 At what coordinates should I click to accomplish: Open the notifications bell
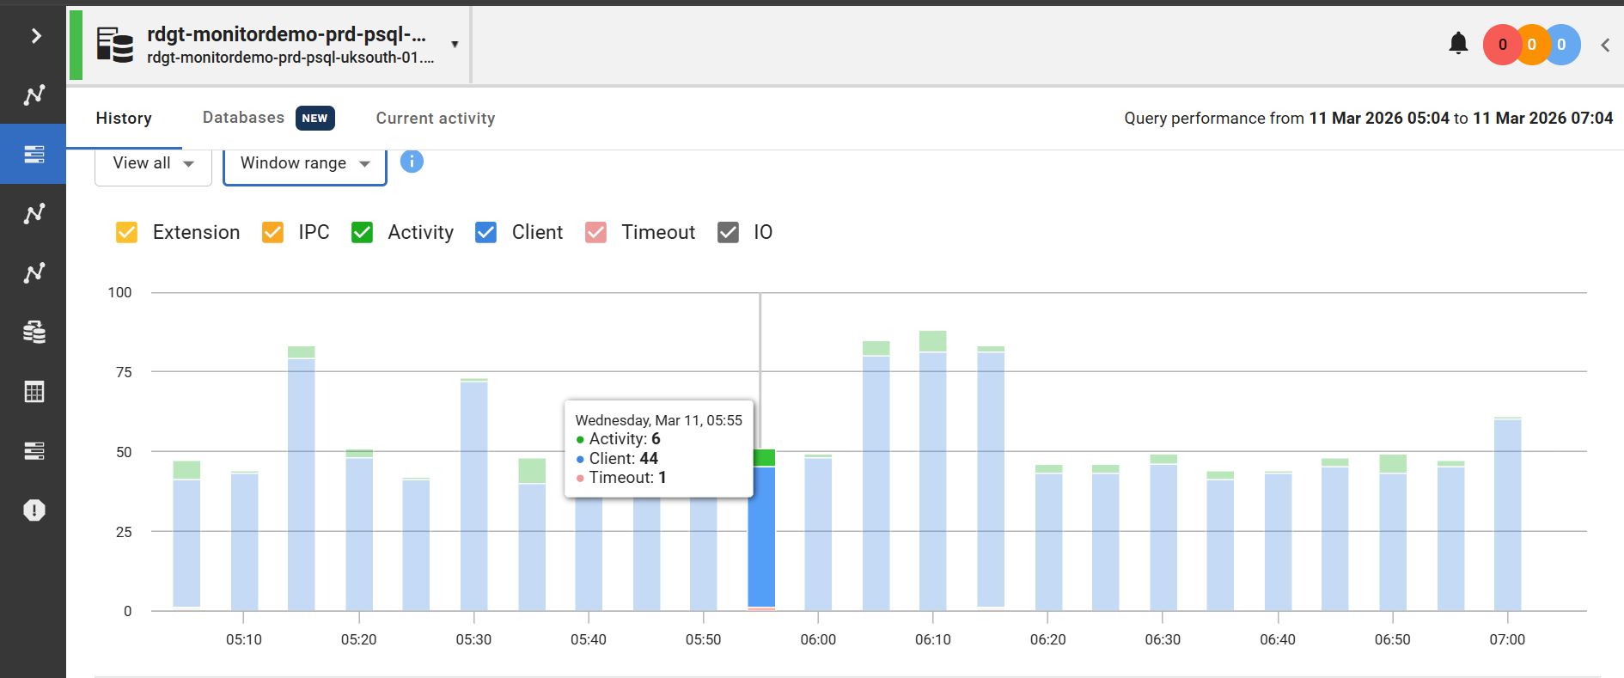pyautogui.click(x=1458, y=44)
